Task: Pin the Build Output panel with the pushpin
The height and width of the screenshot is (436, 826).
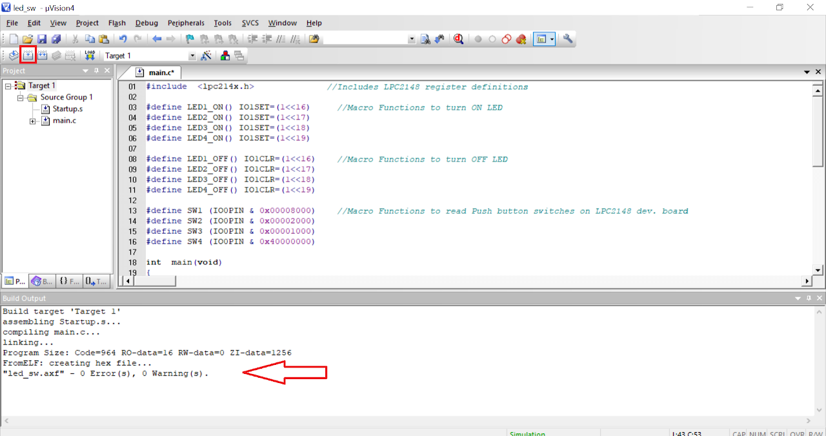Action: [807, 298]
